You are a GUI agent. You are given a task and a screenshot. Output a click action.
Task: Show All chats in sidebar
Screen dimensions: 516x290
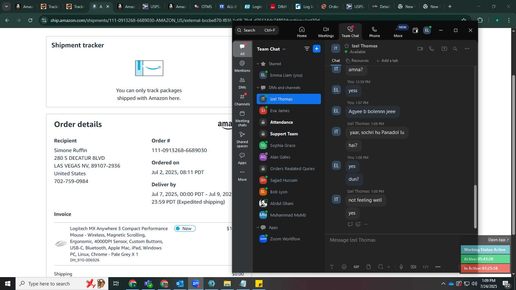tap(242, 49)
